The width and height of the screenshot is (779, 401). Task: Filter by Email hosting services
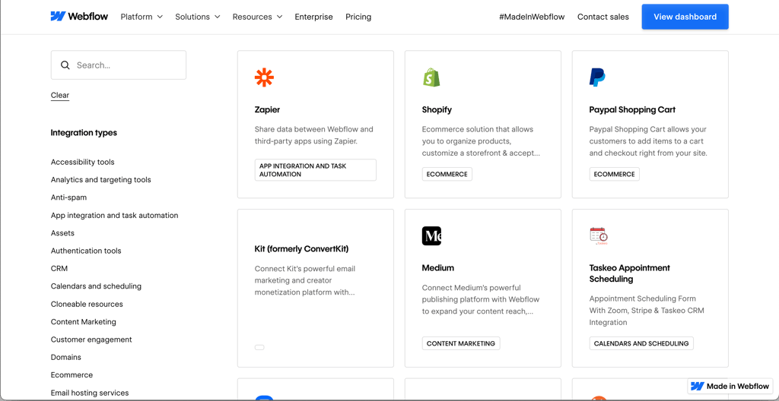(90, 393)
